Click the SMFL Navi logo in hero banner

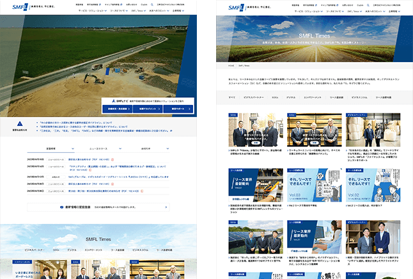click(x=131, y=102)
